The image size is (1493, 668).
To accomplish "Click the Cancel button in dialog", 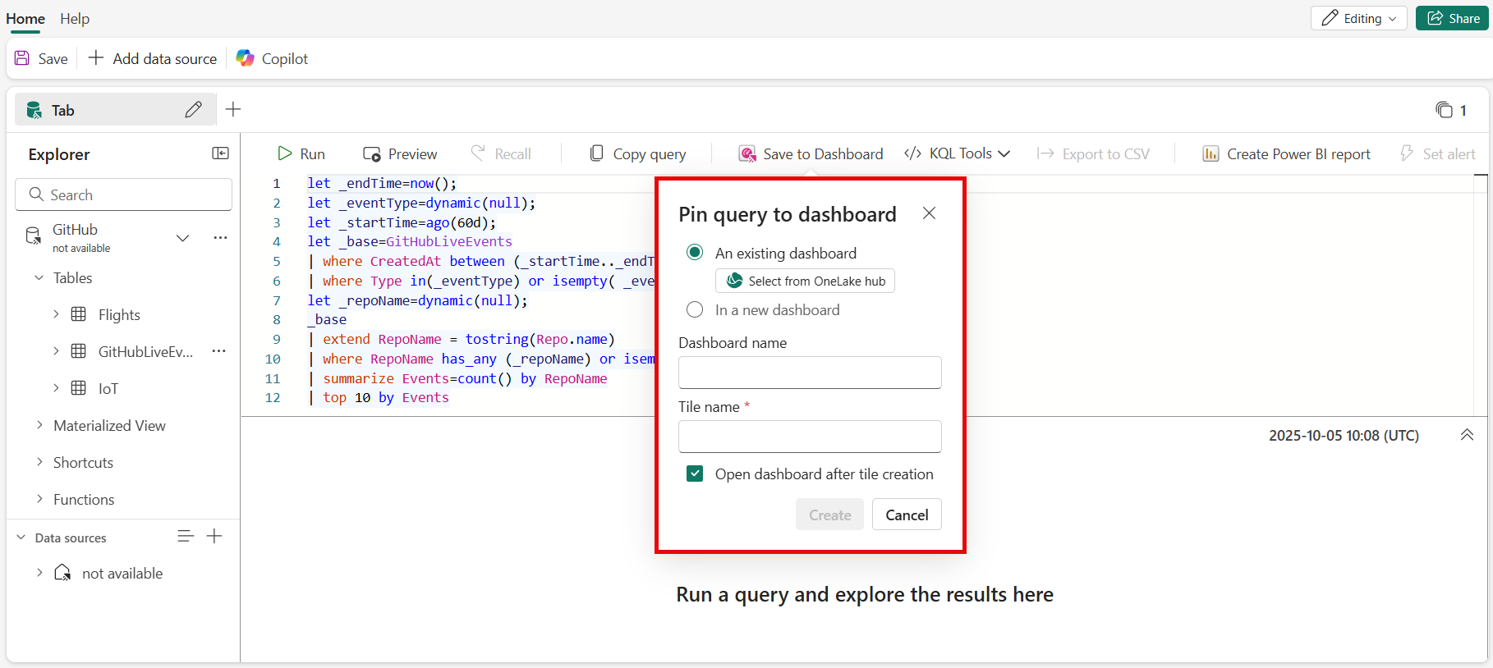I will (x=907, y=515).
